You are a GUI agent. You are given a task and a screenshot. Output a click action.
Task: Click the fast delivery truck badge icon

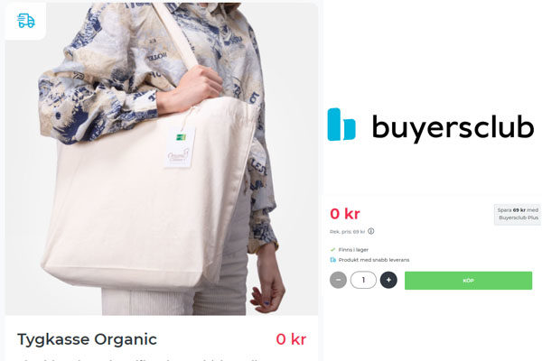pyautogui.click(x=26, y=21)
